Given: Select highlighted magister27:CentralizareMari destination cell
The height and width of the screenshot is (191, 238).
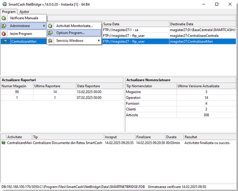Looking at the screenshot, I should pos(202,41).
